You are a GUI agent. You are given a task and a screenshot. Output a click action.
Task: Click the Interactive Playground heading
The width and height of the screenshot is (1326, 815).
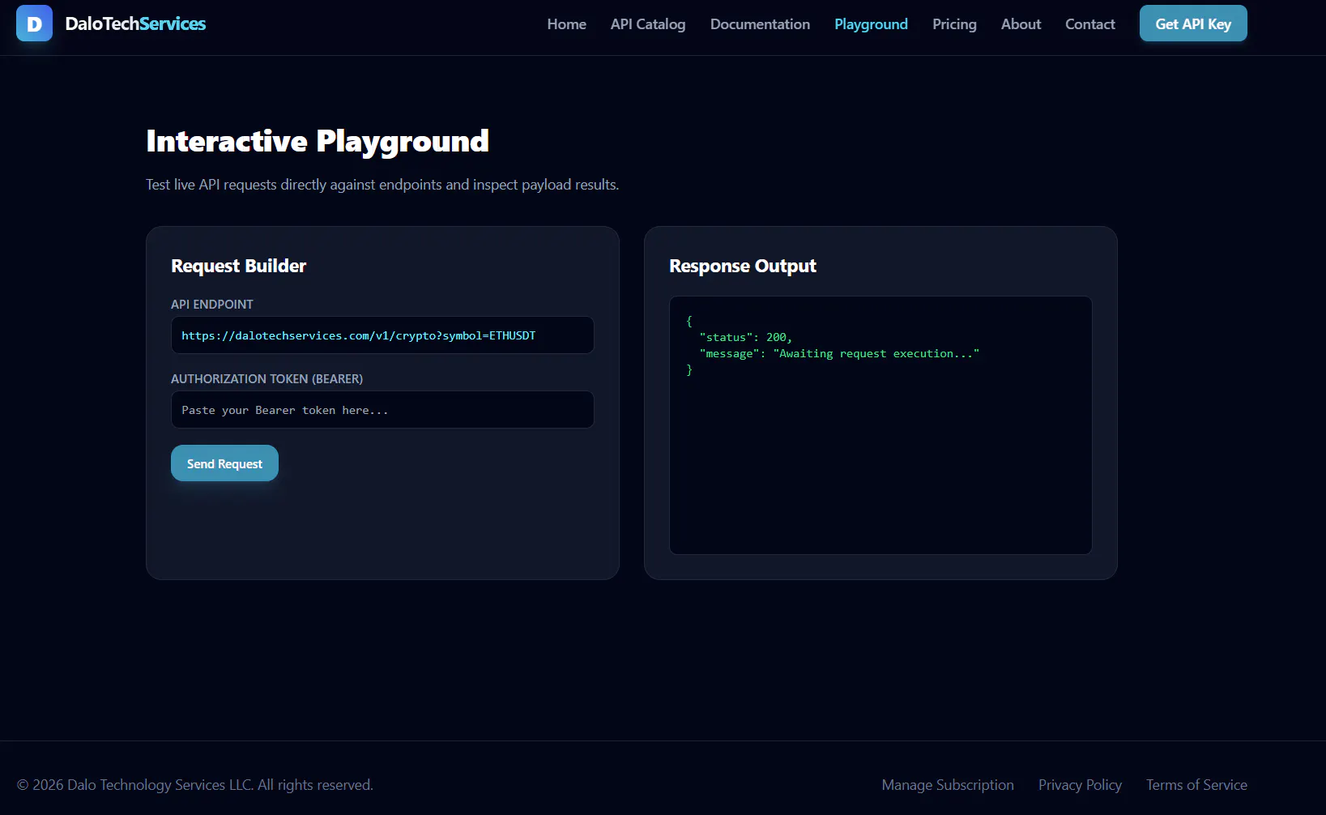pos(318,141)
